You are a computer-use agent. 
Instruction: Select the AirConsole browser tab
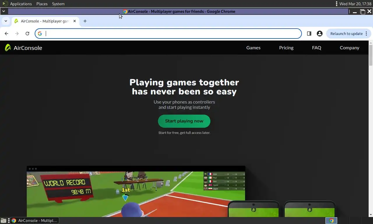click(x=45, y=21)
